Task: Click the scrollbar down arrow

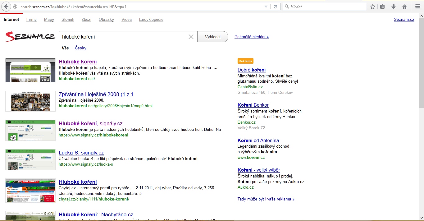Action: (421, 218)
